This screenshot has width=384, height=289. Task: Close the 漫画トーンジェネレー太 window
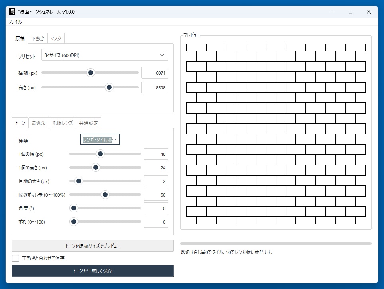coord(369,12)
